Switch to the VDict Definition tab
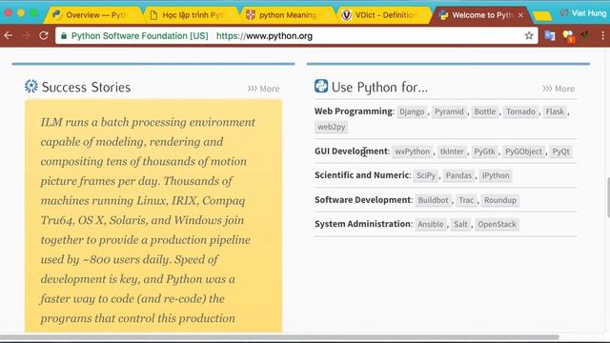The width and height of the screenshot is (610, 343). point(383,15)
